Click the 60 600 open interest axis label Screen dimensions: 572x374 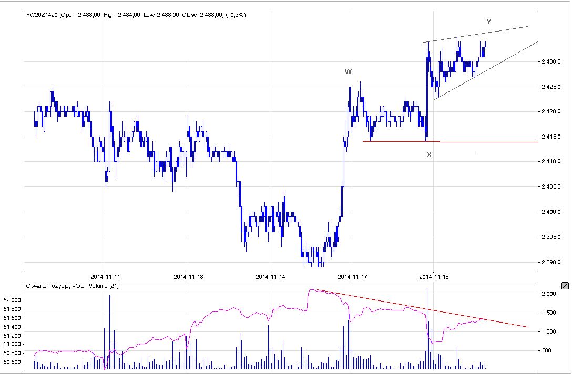[12, 362]
